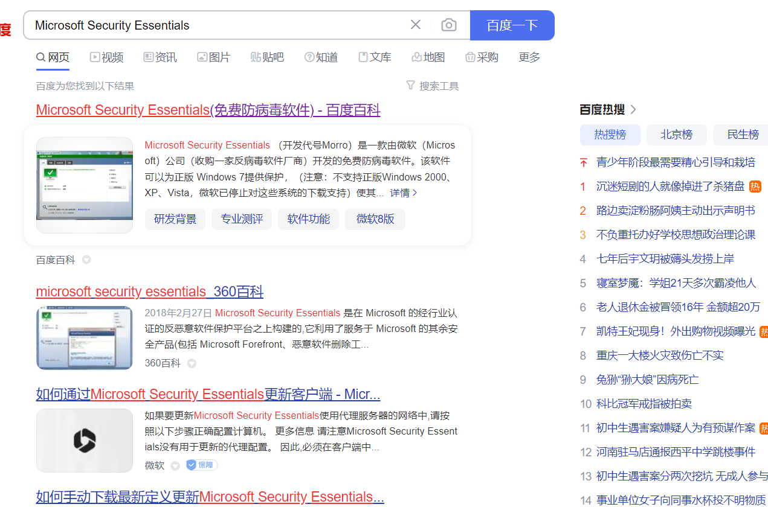This screenshot has height=507, width=768.
Task: Open 初中生遇害案嫌疑人为有预谋作案 topic
Action: click(676, 428)
